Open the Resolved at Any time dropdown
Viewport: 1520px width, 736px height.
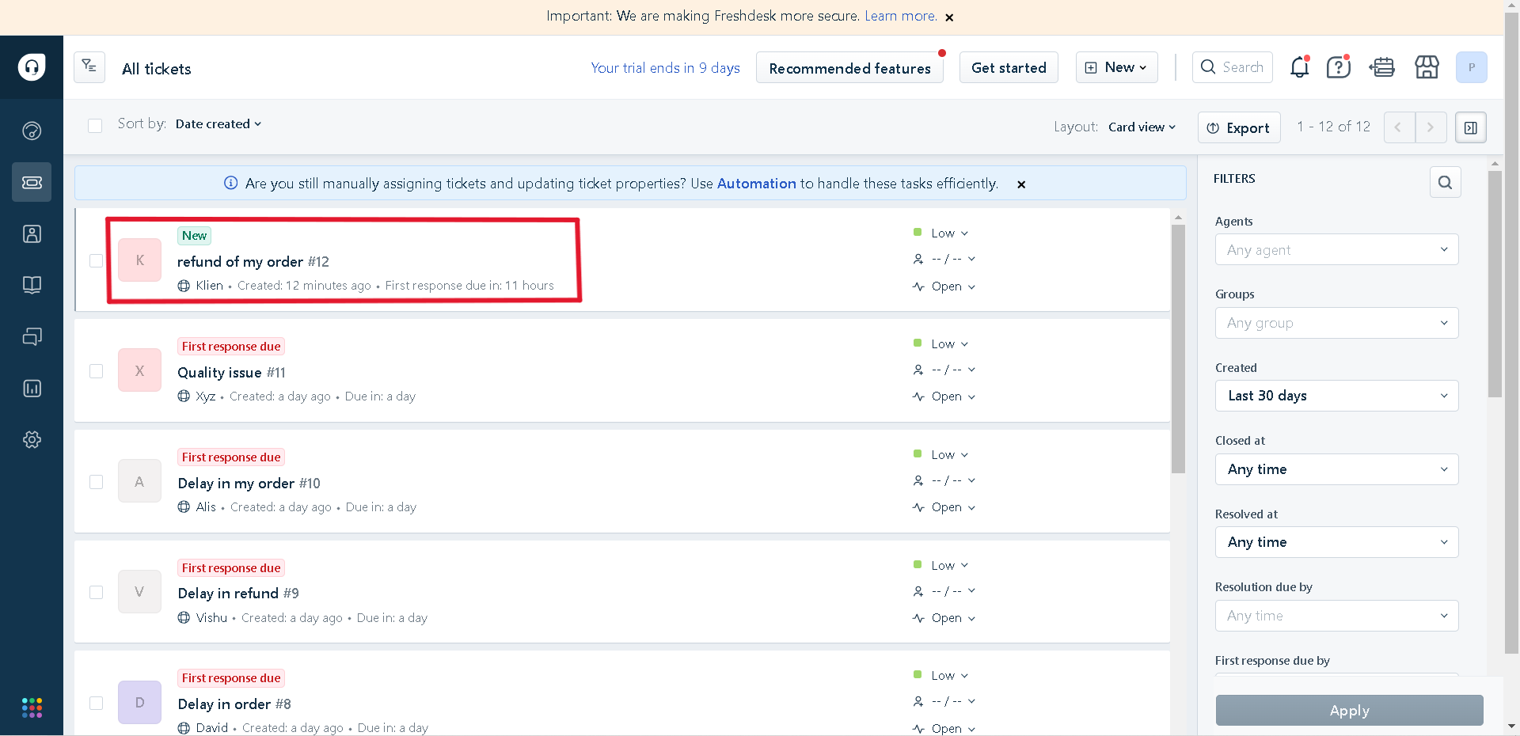pyautogui.click(x=1336, y=542)
